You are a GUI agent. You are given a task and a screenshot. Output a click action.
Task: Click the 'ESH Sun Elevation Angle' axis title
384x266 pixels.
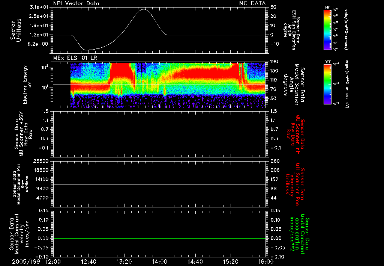[292, 30]
